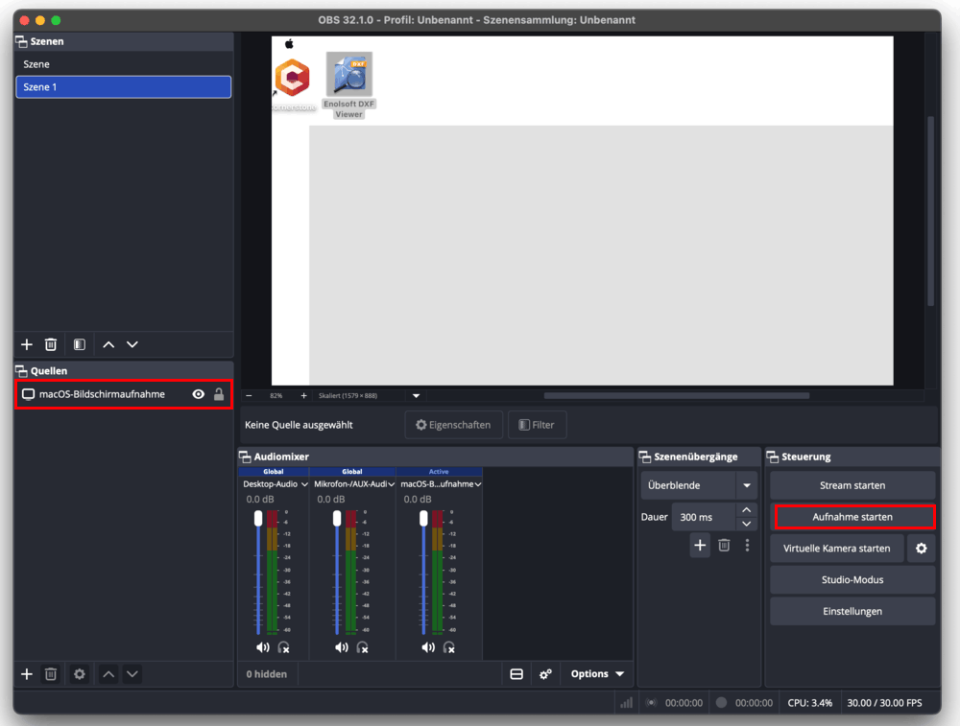Viewport: 960px width, 726px height.
Task: Open virtual camera settings gear icon
Action: (x=922, y=549)
